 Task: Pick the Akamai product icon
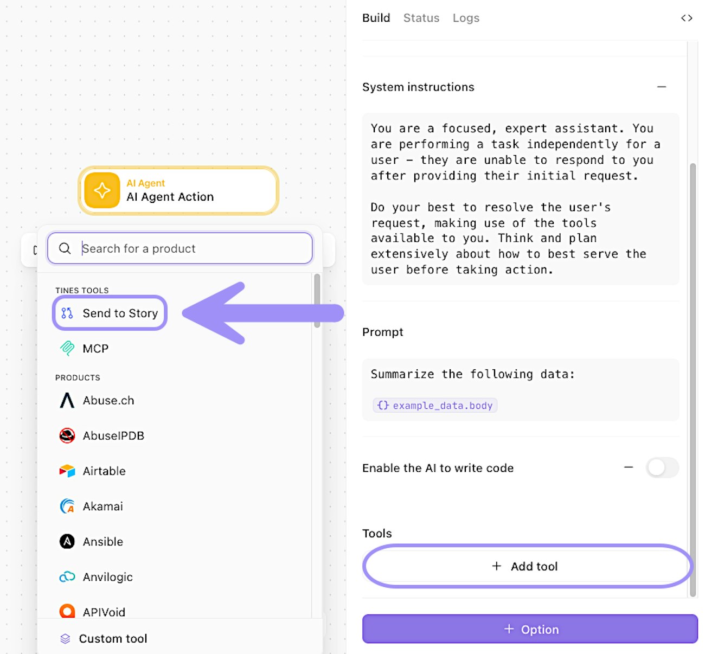[x=67, y=506]
